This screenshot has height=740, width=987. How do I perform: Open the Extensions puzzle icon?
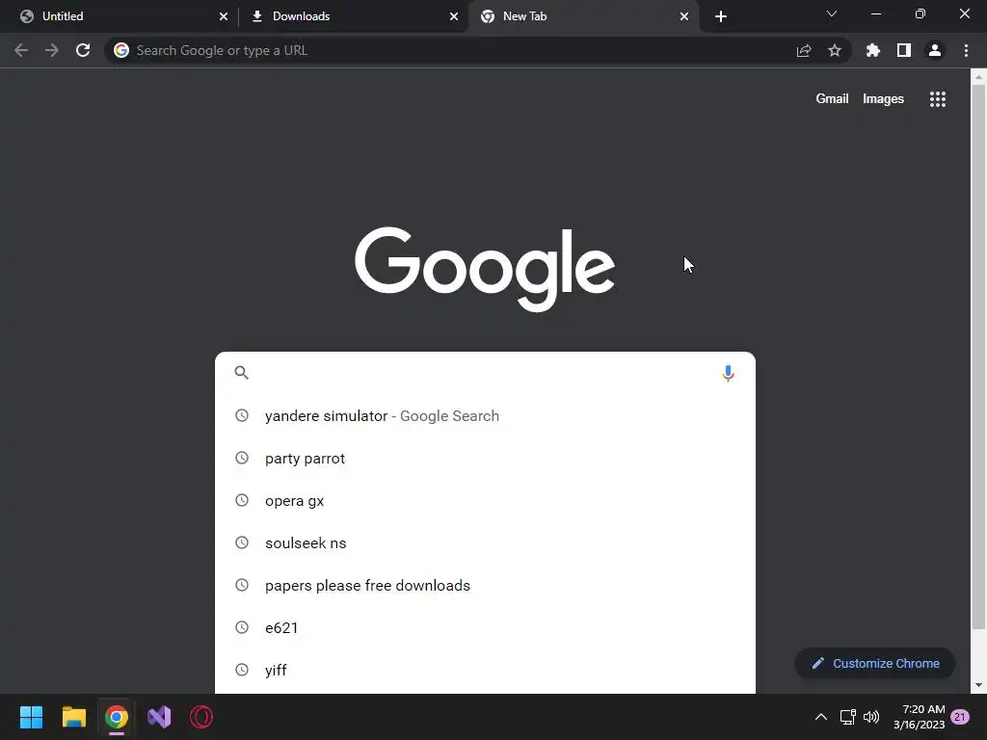coord(872,50)
